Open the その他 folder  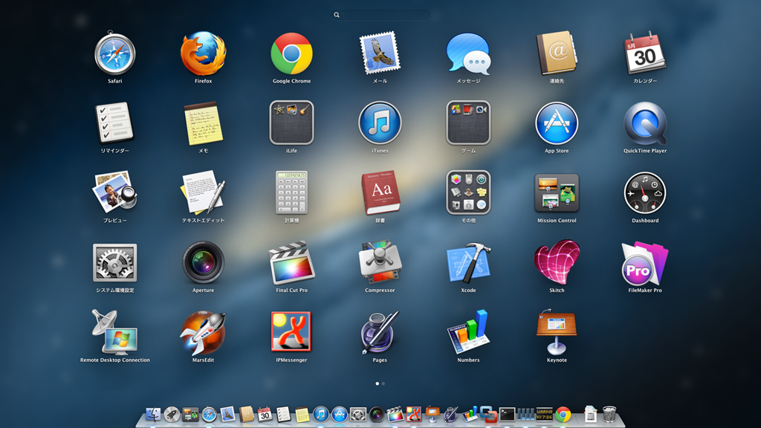pos(468,192)
